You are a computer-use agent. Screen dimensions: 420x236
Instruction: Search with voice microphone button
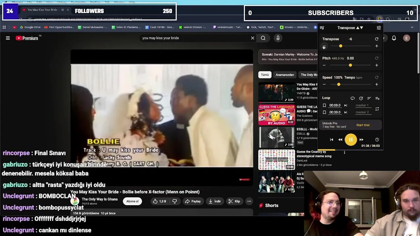[278, 38]
